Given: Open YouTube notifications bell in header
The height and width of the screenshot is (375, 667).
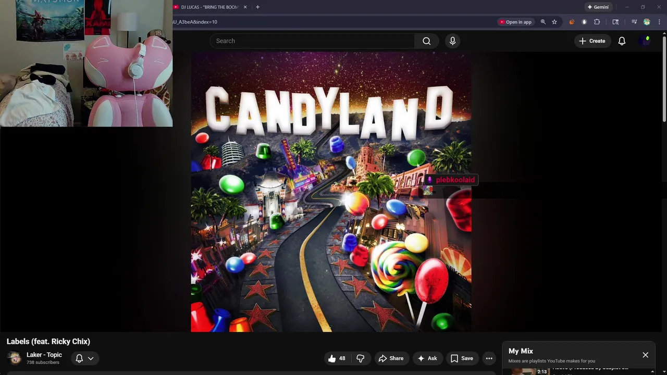Looking at the screenshot, I should pos(622,41).
